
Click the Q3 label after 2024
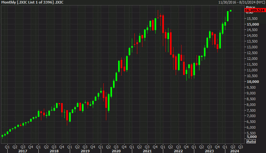(241, 147)
